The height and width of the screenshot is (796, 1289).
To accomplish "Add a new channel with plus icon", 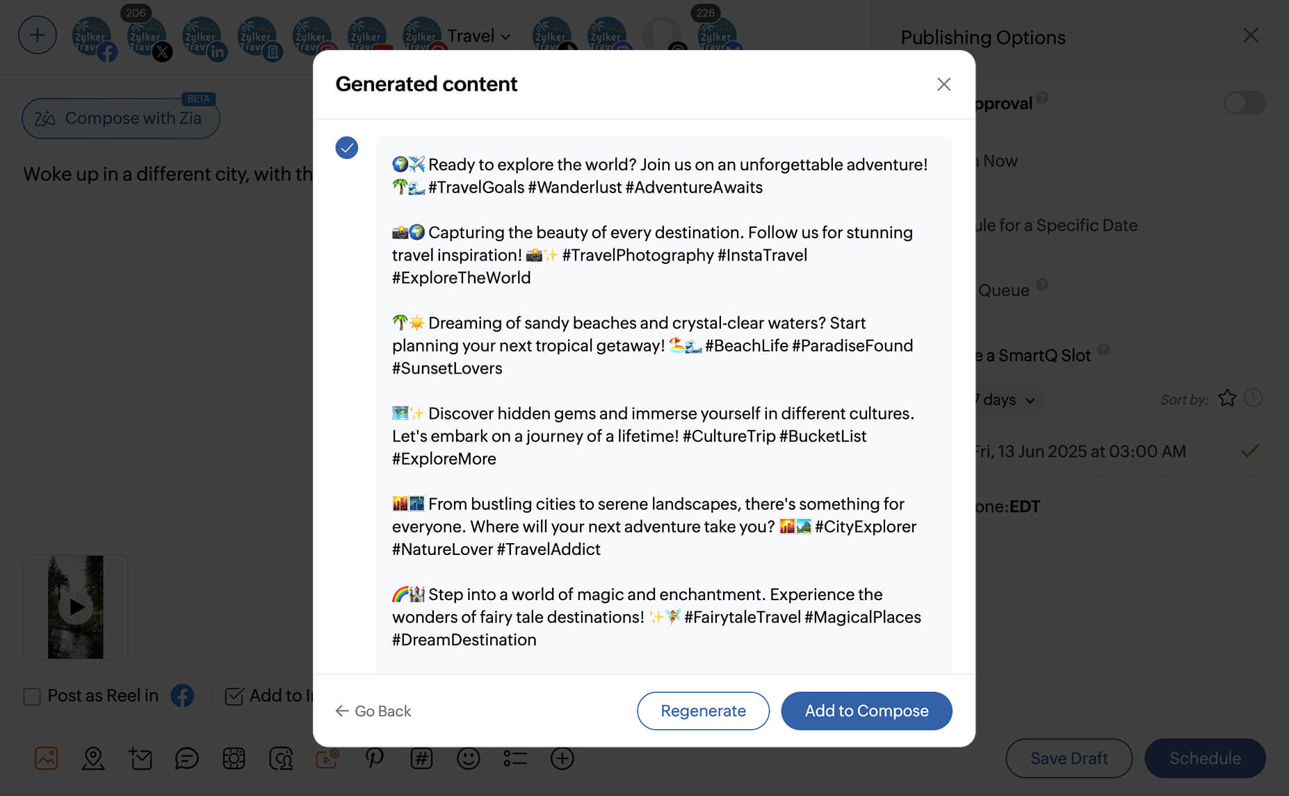I will (38, 35).
